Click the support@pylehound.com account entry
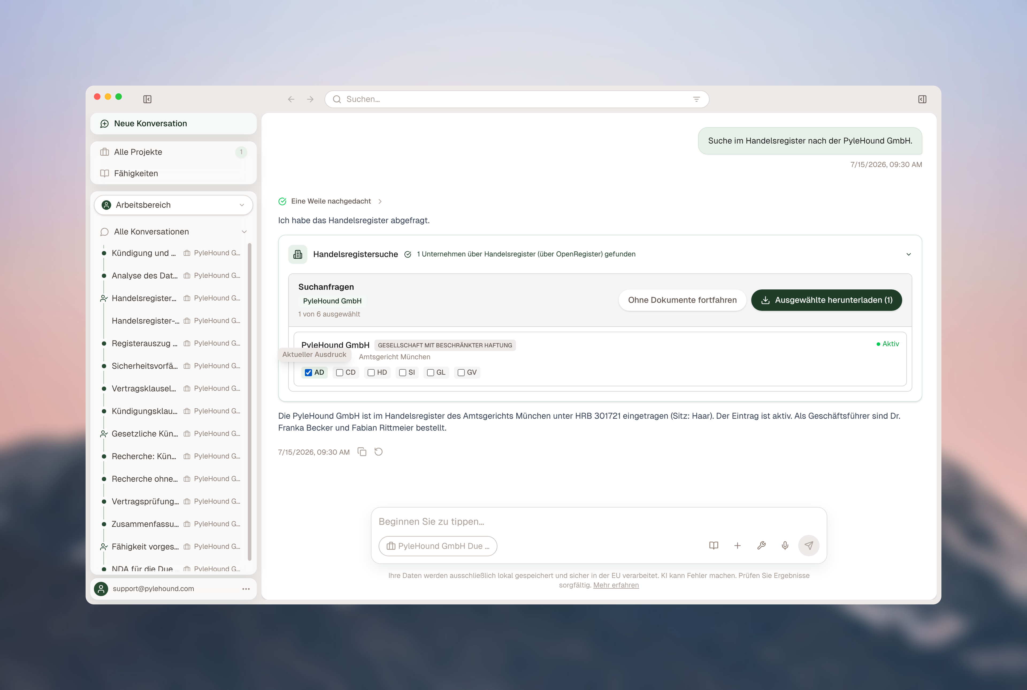1027x690 pixels. point(173,589)
